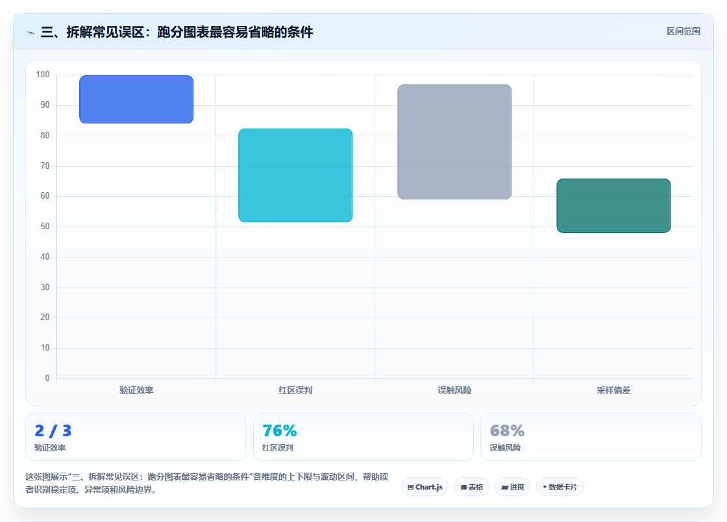Click the lightning icon beside the section title
727x522 pixels.
click(31, 32)
